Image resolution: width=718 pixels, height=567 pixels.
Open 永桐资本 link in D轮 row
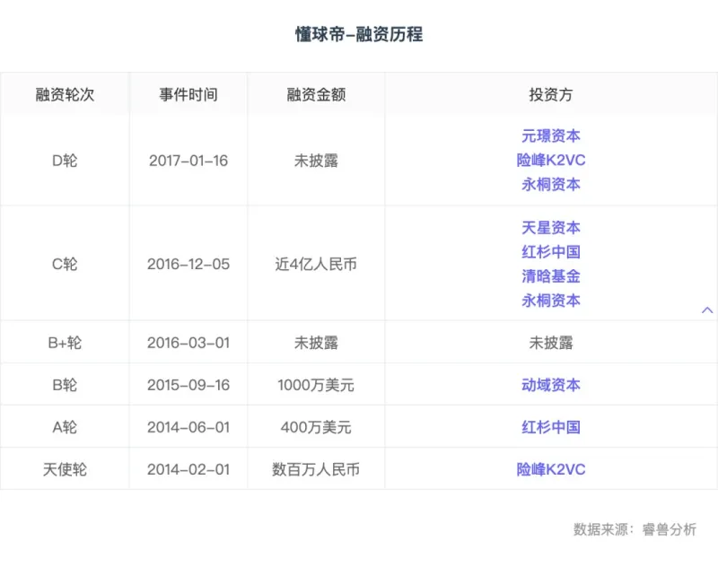pyautogui.click(x=551, y=185)
